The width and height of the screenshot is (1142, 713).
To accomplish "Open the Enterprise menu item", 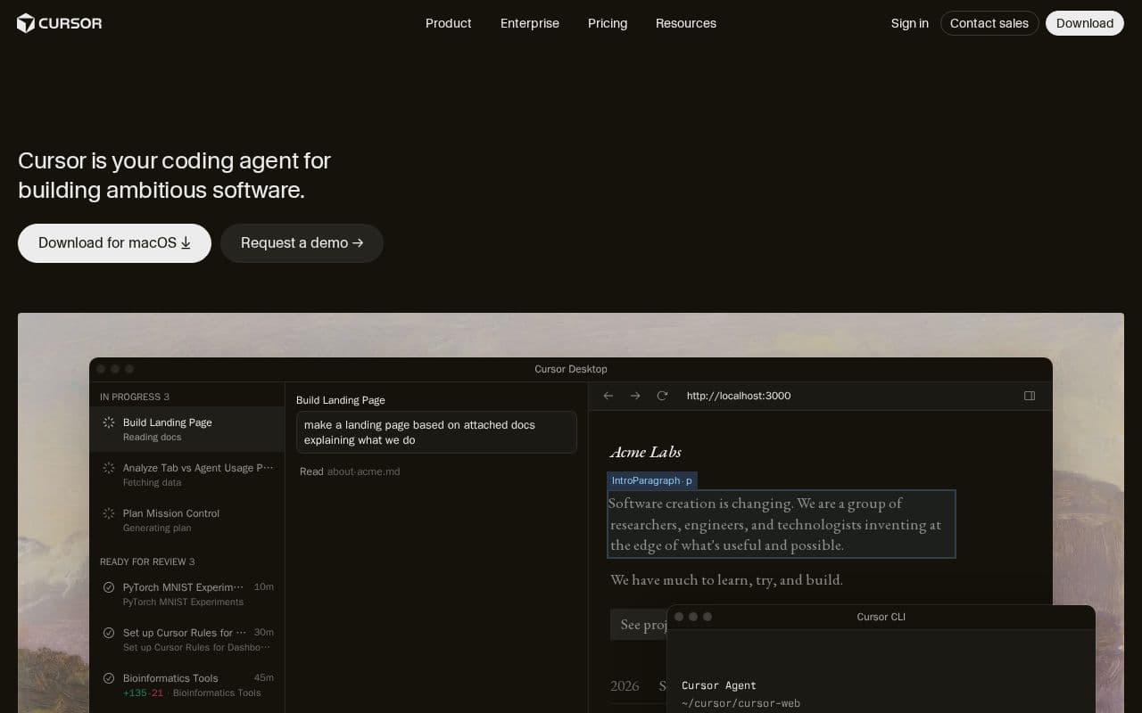I will (x=529, y=23).
